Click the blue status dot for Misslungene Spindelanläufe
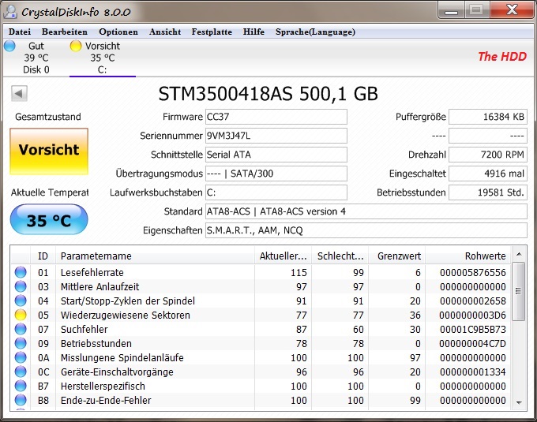Viewport: 537px width, 422px height. click(21, 357)
